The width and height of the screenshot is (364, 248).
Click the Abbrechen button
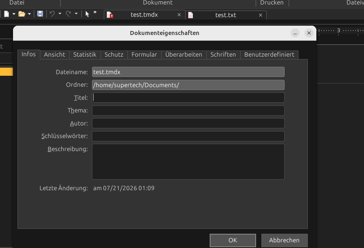[x=284, y=240]
